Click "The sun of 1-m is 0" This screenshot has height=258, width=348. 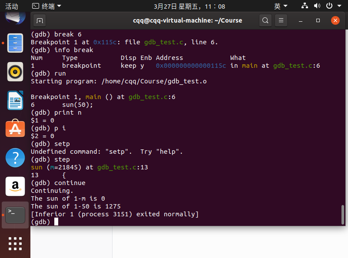click(68, 198)
